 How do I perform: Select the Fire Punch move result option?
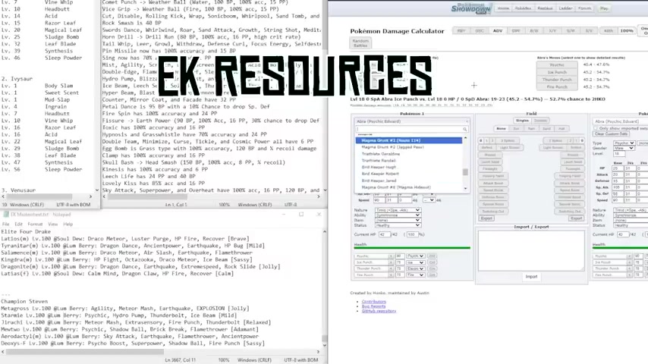(x=556, y=87)
